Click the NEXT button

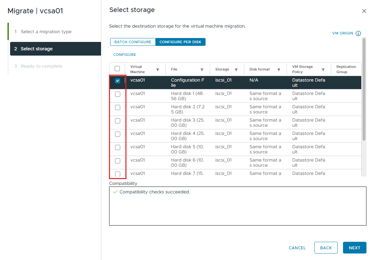pos(354,248)
